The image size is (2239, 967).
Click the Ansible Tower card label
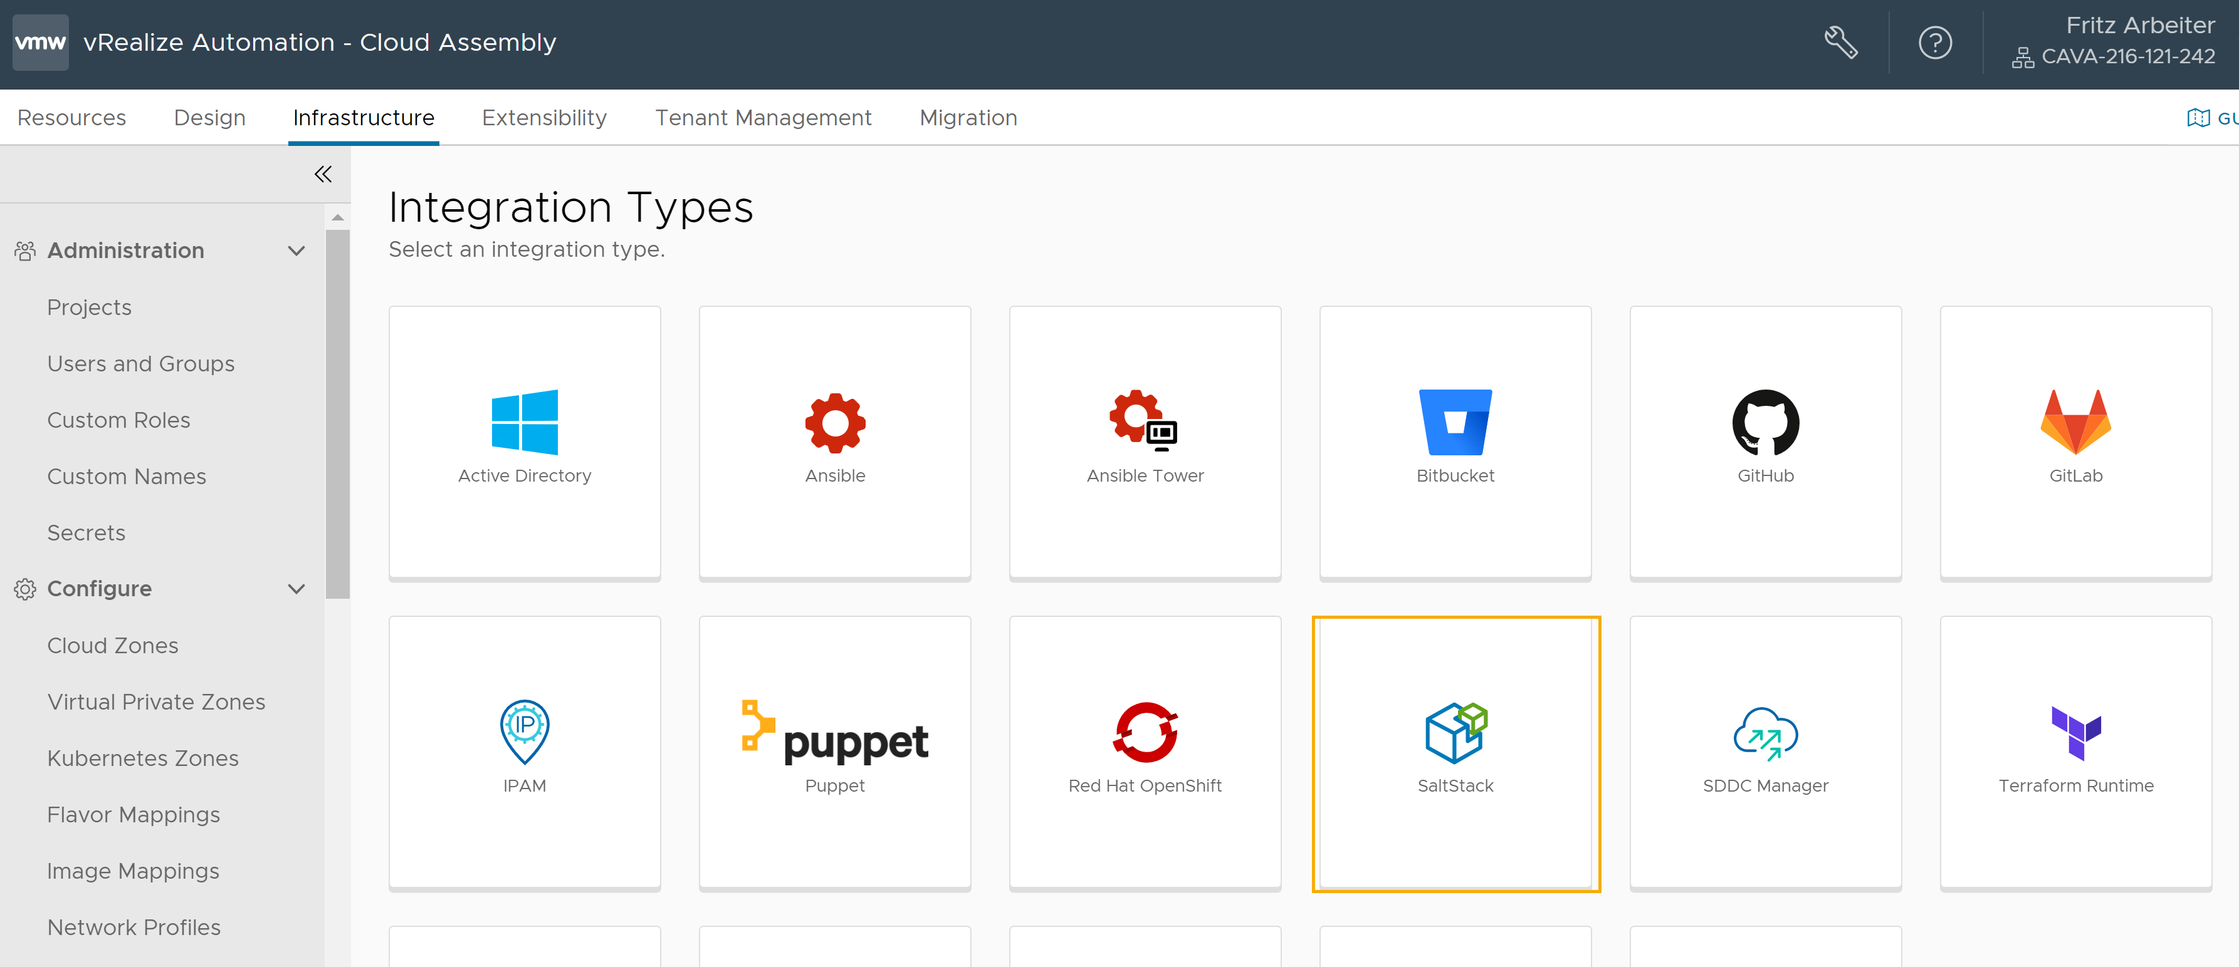click(1146, 476)
